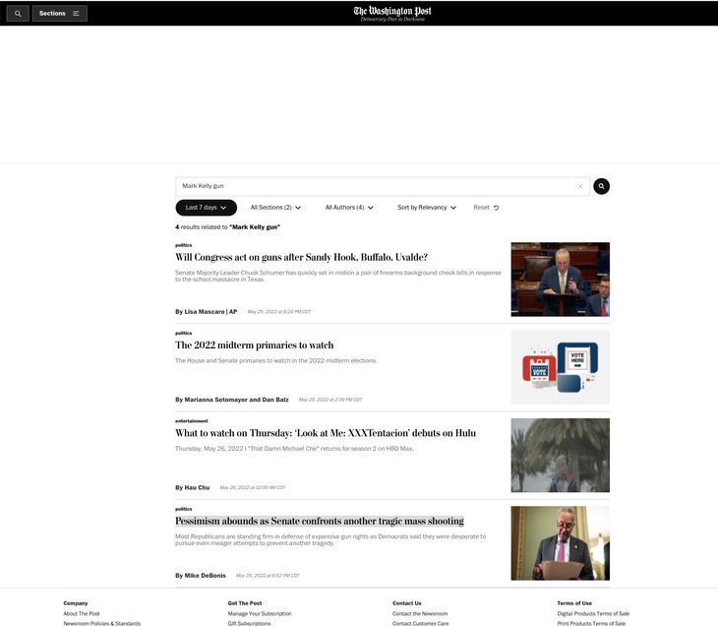718x626 pixels.
Task: Open the XXXTentacion Hulu article headline
Action: [x=326, y=433]
